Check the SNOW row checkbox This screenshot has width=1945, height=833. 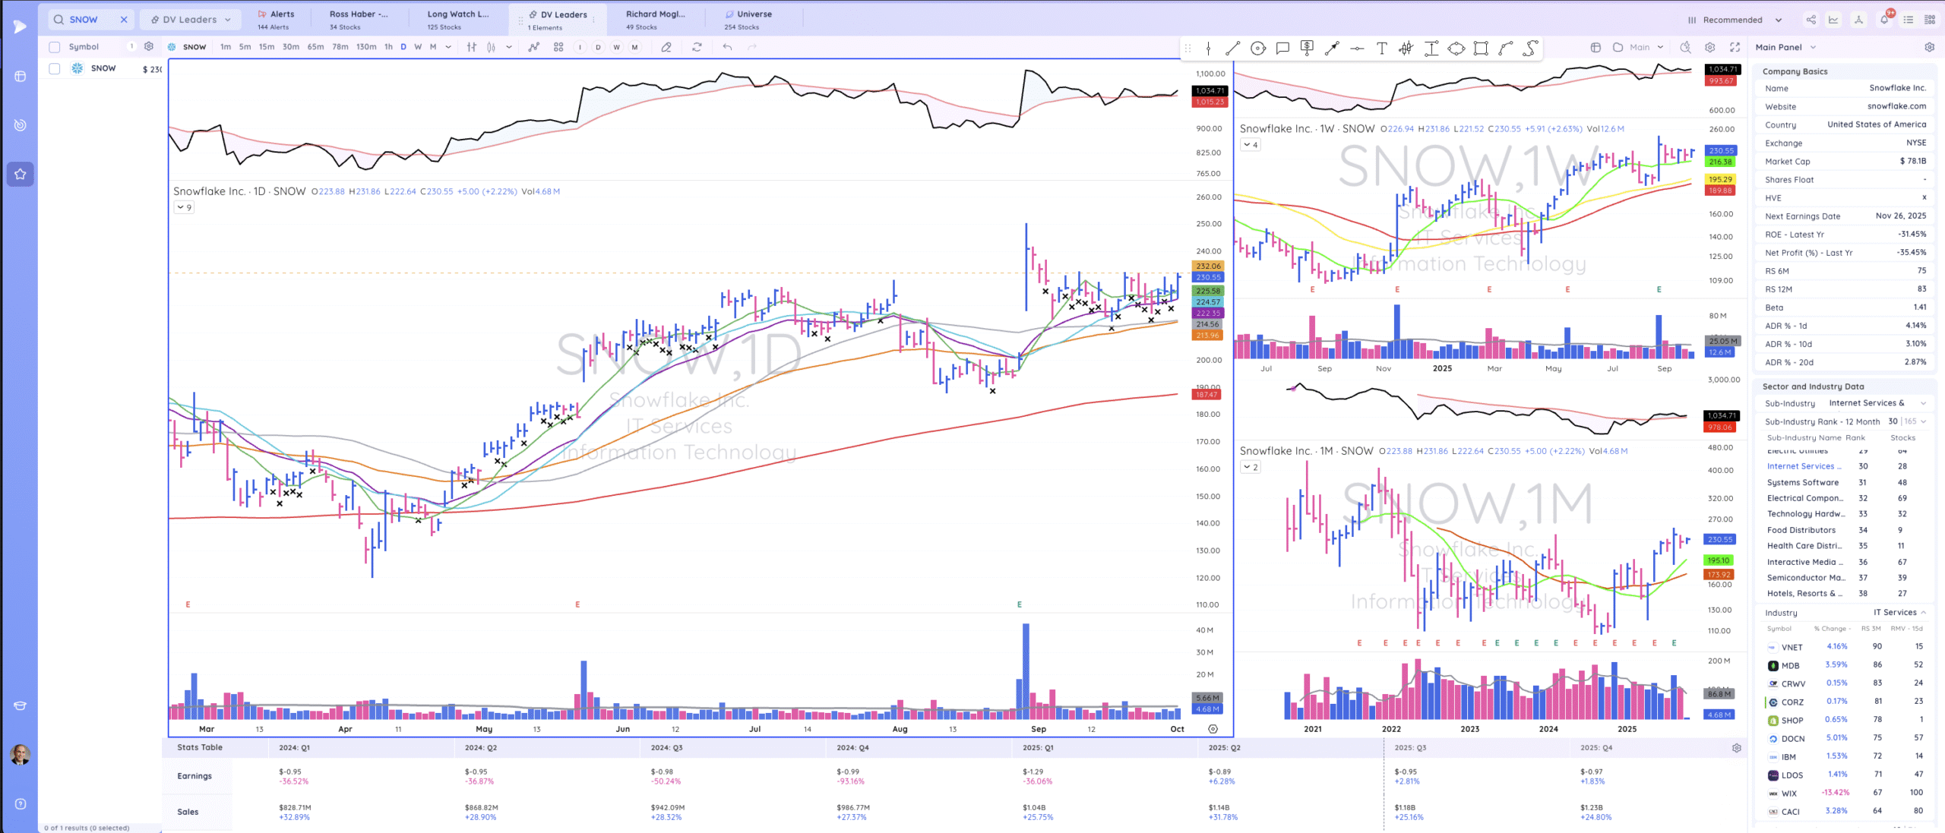(55, 68)
